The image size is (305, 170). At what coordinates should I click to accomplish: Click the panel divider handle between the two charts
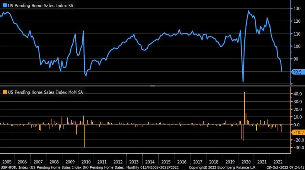click(152, 86)
